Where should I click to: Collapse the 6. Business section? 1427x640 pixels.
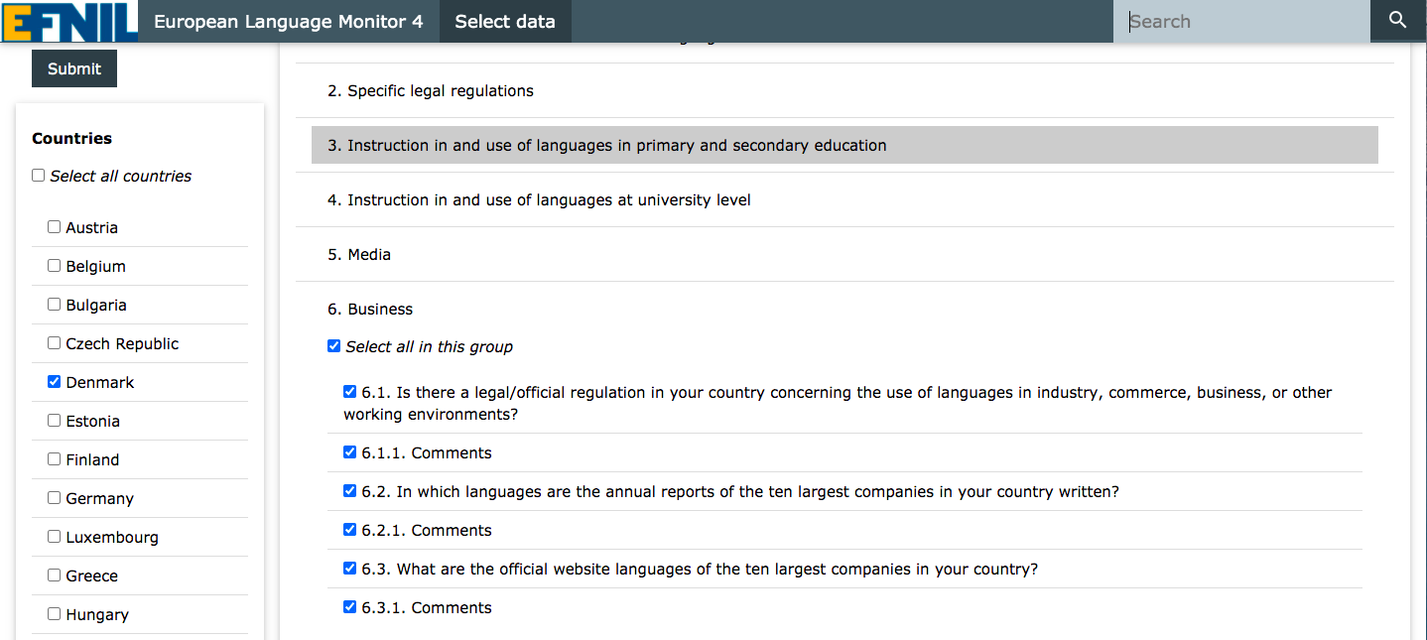pyautogui.click(x=370, y=310)
